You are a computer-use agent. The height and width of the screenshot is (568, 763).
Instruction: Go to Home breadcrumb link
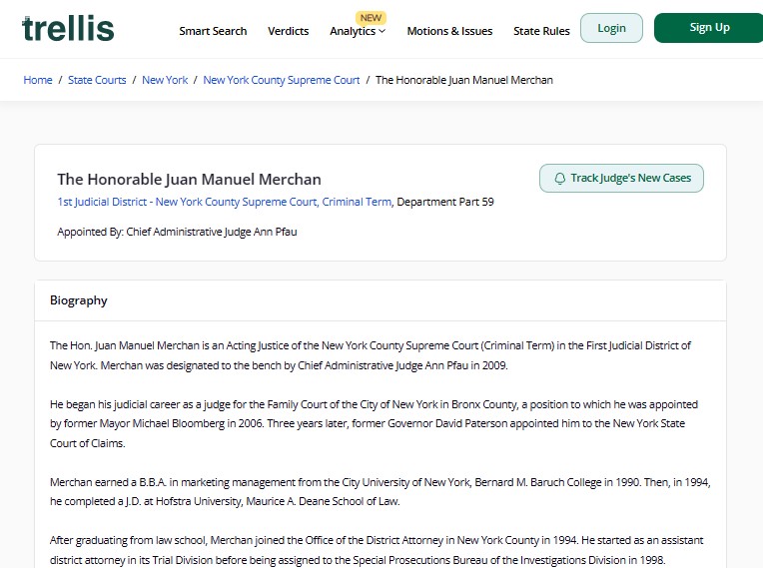coord(38,80)
